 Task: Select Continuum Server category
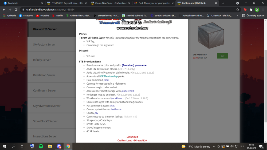coord(52,90)
